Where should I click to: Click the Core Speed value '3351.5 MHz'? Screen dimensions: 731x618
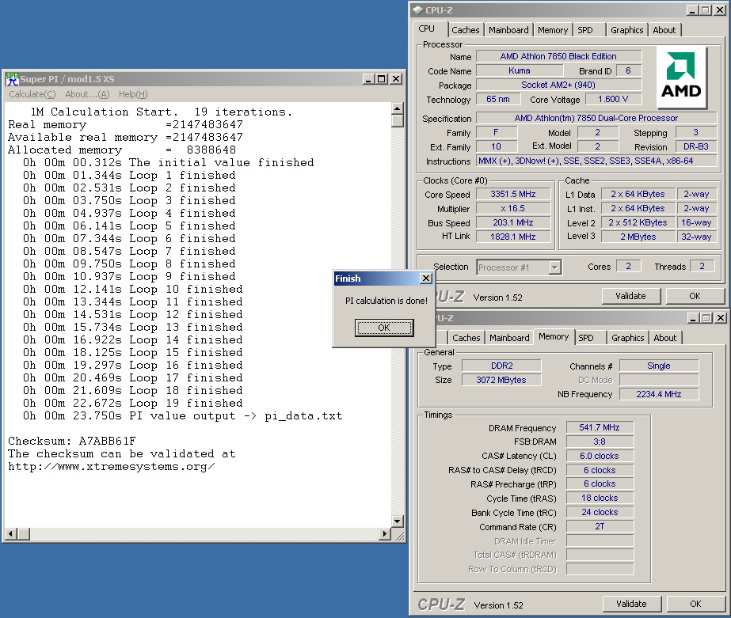[x=513, y=194]
